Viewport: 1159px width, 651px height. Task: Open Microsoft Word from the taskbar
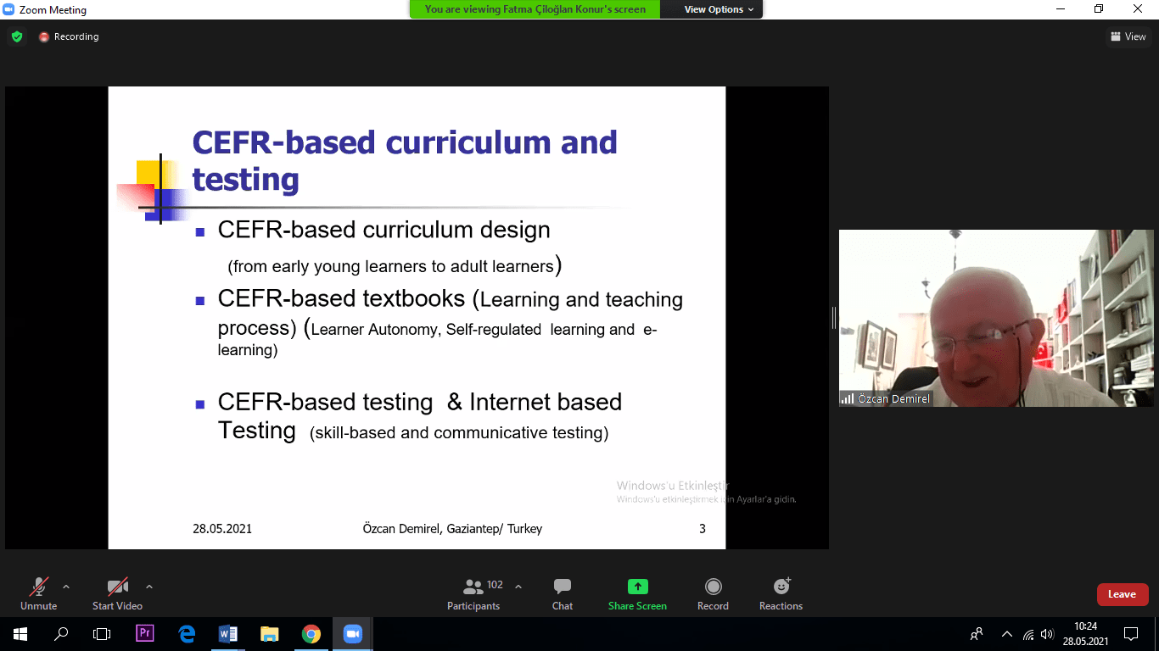pos(227,634)
